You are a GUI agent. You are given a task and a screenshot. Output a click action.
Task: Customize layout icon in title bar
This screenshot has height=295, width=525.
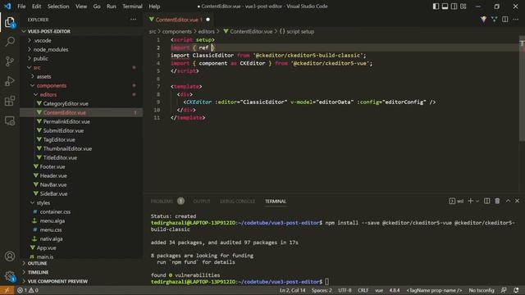(463, 7)
